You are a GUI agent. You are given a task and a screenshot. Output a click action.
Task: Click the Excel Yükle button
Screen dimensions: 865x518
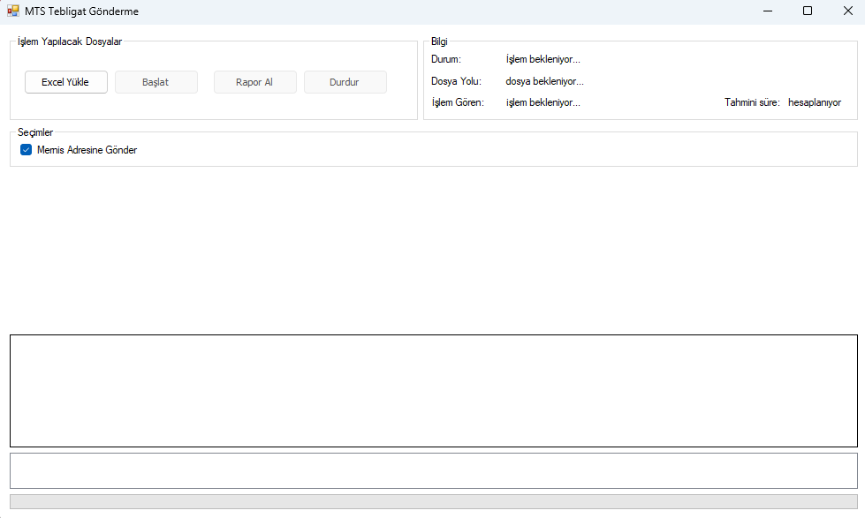[65, 82]
